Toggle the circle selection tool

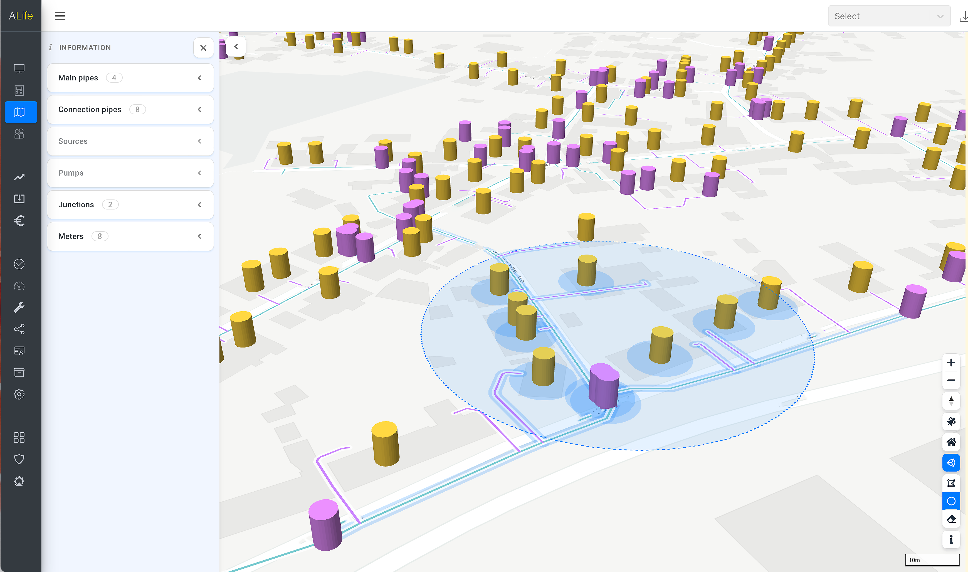(x=951, y=501)
